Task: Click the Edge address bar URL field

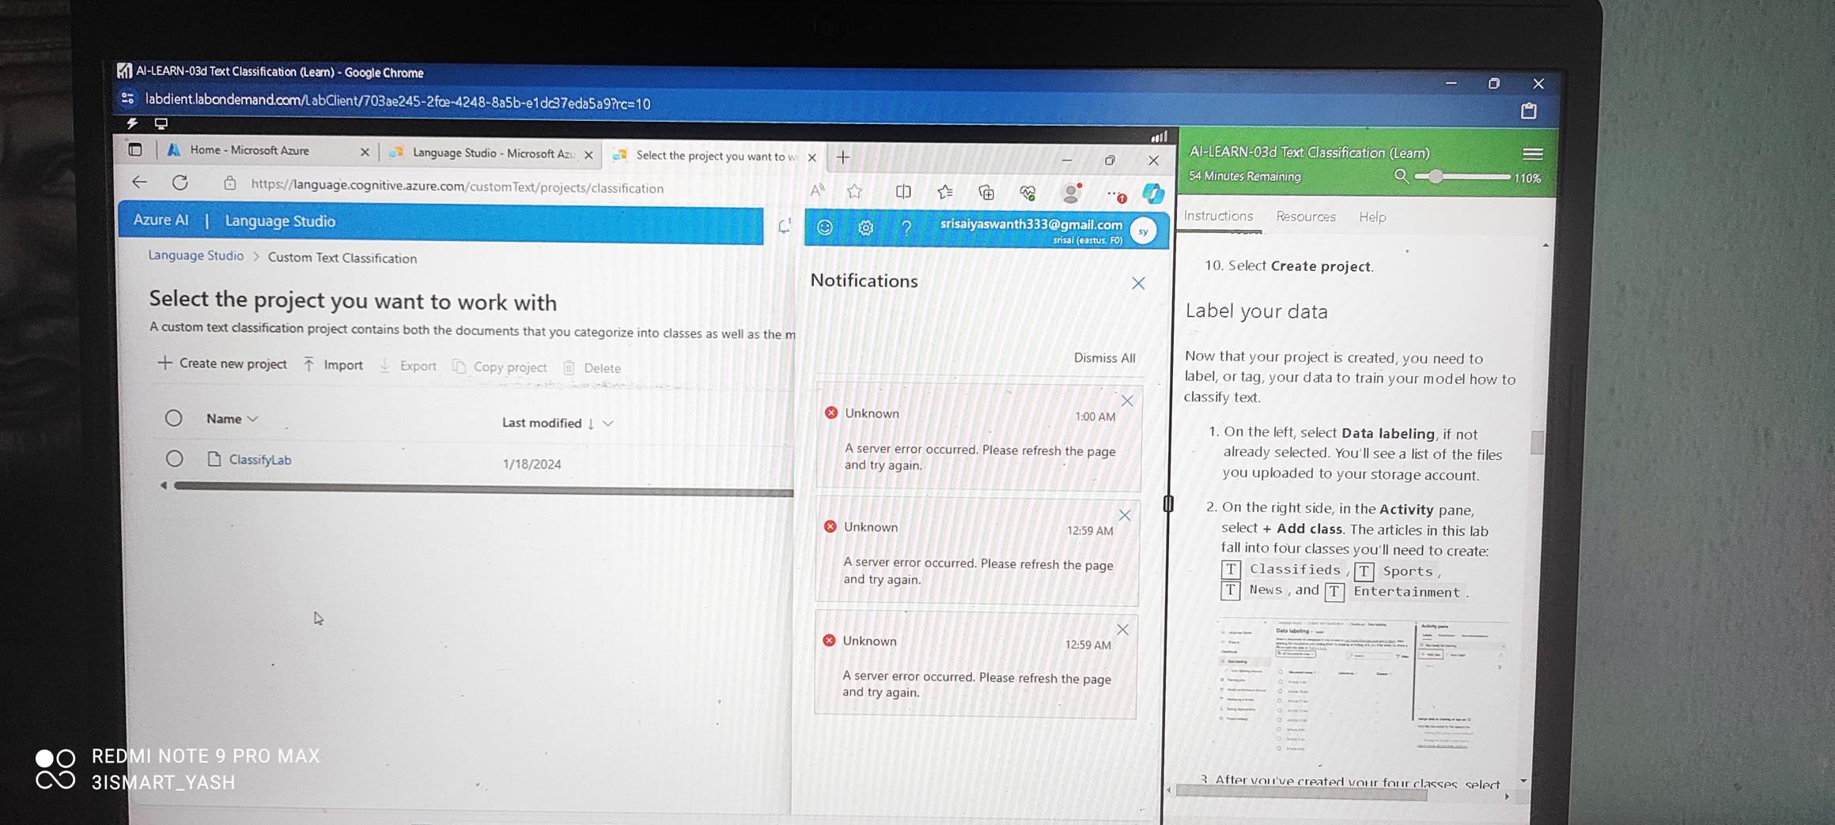Action: 457,186
